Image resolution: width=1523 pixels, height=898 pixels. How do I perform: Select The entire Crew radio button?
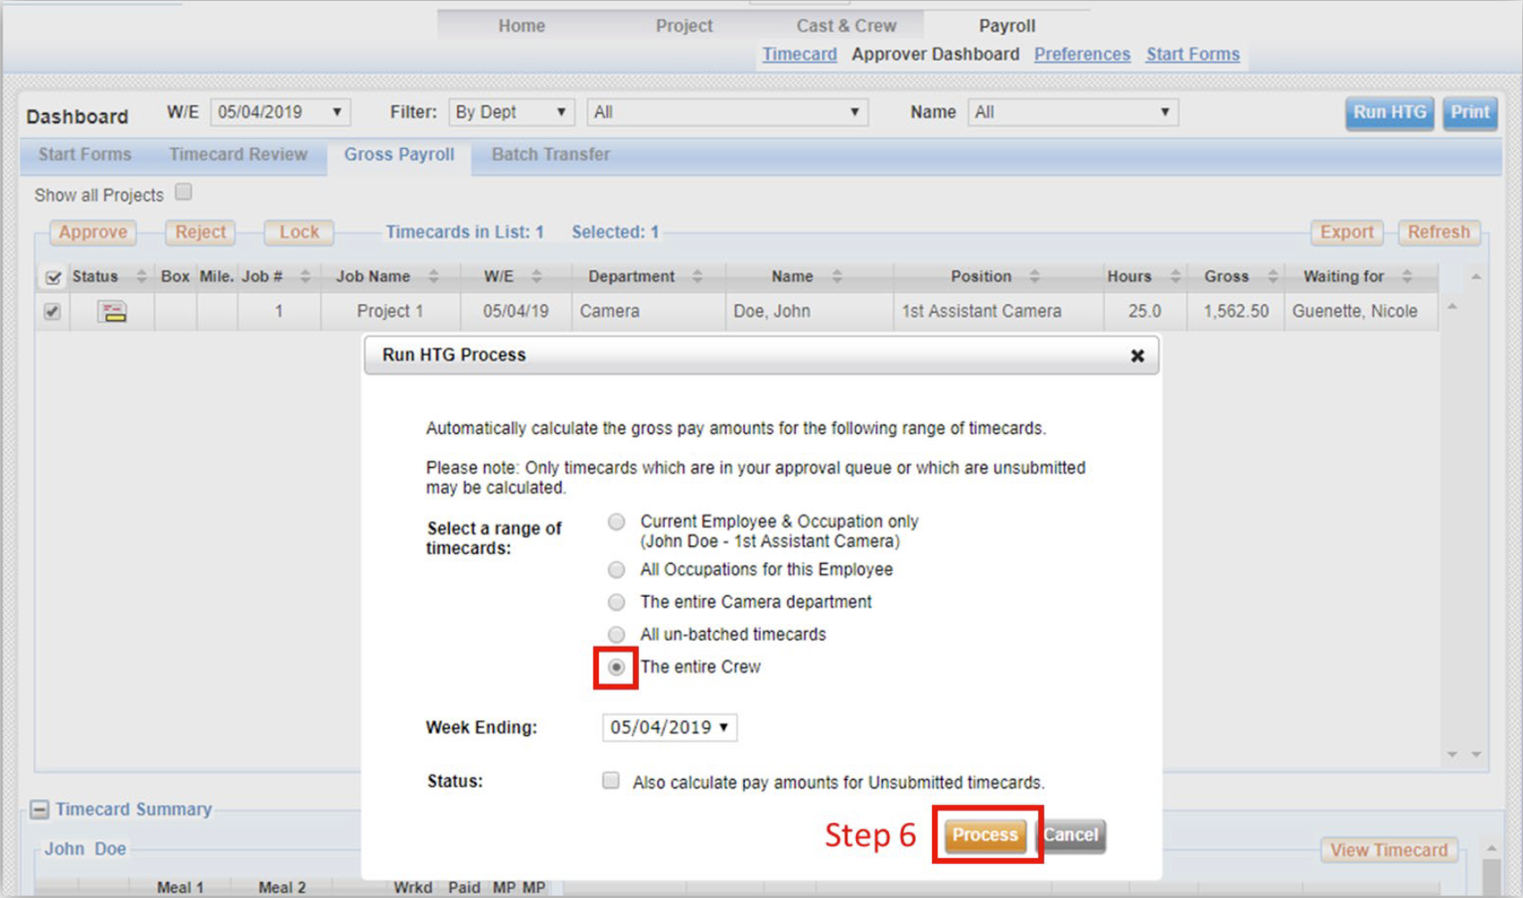pyautogui.click(x=616, y=668)
